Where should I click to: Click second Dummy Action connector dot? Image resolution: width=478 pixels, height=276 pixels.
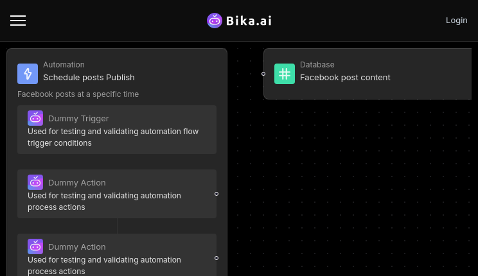coord(217,258)
